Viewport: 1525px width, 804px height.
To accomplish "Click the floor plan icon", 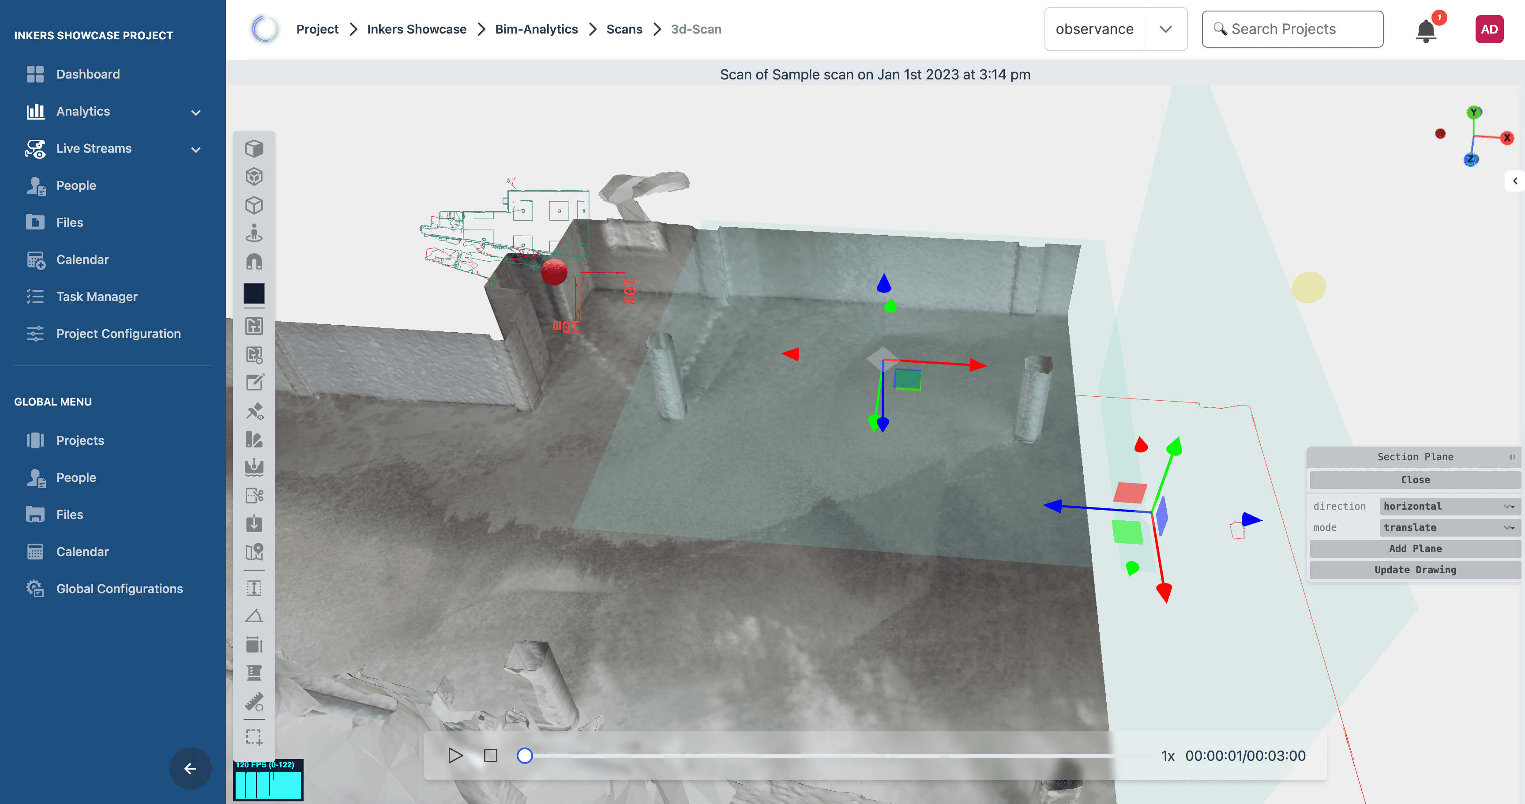I will coord(254,326).
